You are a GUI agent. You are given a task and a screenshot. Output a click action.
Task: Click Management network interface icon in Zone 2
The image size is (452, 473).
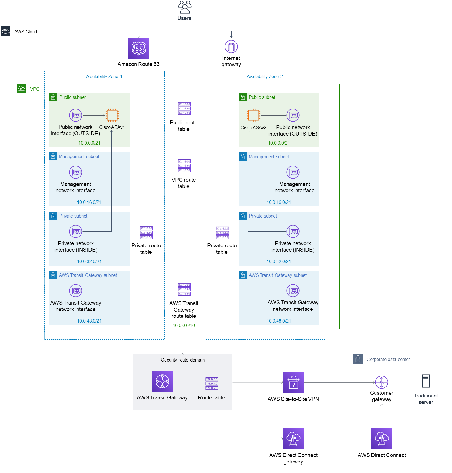(x=293, y=172)
